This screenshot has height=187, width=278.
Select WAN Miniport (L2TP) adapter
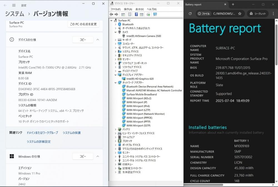click(x=138, y=110)
